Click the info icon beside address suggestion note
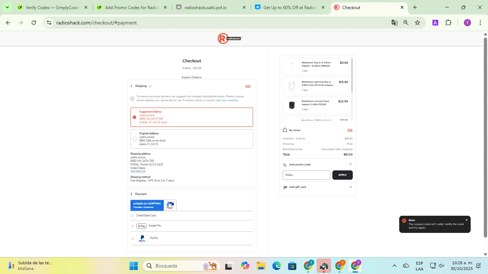488x274 pixels. pyautogui.click(x=132, y=98)
